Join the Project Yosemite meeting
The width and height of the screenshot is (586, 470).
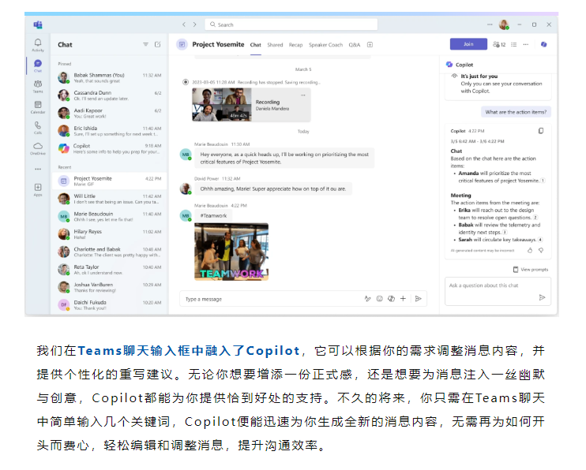click(x=468, y=44)
